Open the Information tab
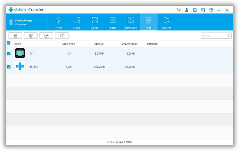Viewport: 239px width, 151px height. [130, 23]
